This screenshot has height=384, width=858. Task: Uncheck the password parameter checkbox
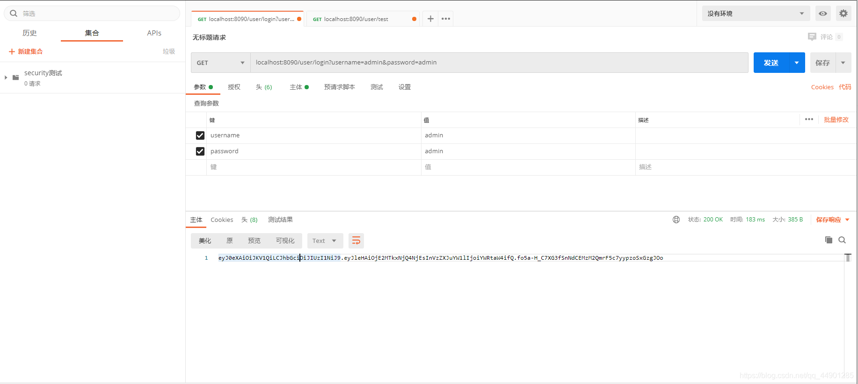(200, 151)
